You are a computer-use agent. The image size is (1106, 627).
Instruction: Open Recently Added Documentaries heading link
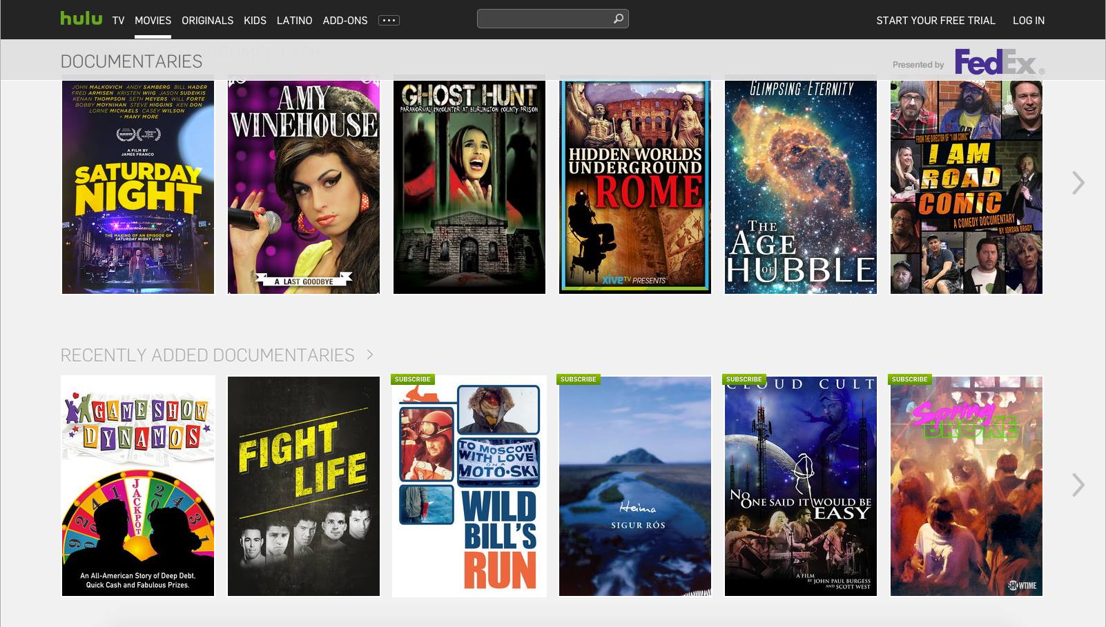click(208, 355)
